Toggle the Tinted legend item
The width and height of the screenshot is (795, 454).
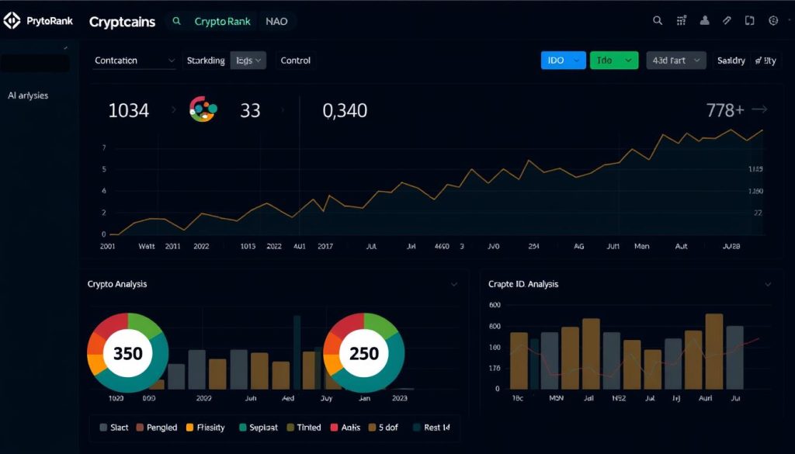click(x=304, y=427)
